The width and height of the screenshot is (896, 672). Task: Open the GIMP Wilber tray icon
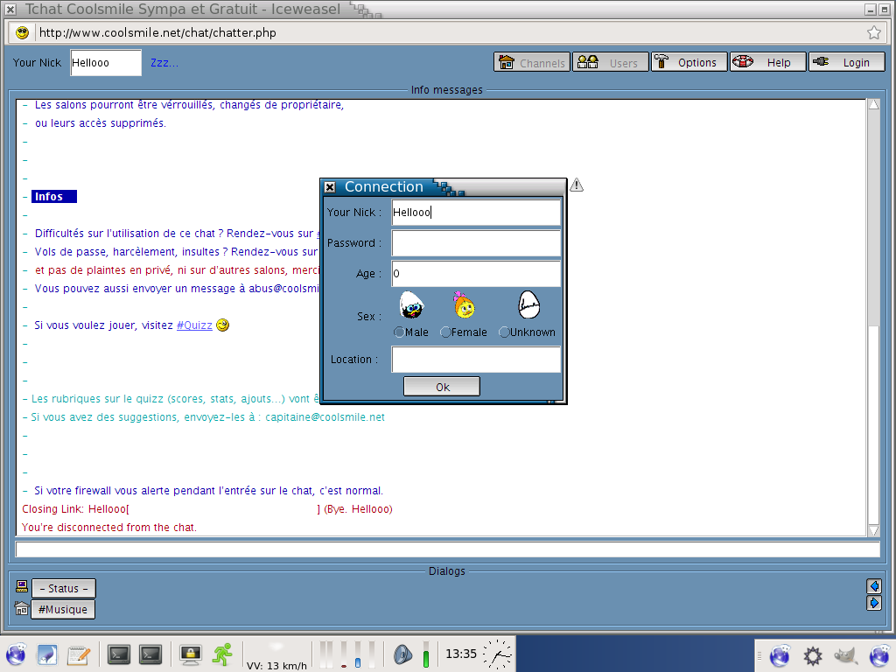(846, 655)
